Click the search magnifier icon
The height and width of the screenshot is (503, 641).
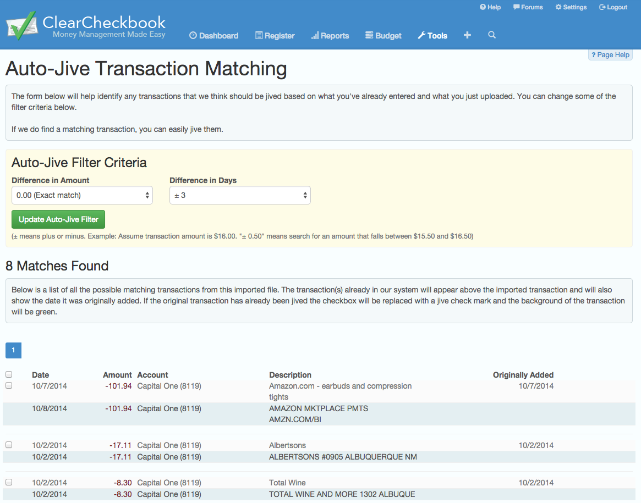click(x=492, y=35)
